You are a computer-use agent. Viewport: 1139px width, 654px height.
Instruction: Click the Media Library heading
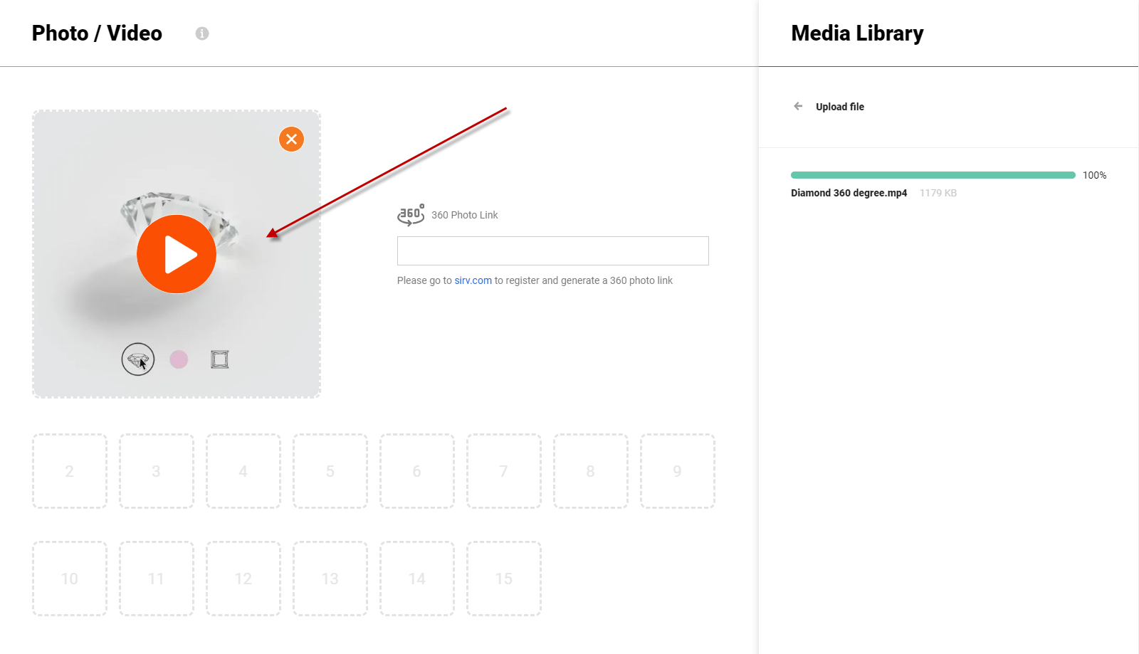pyautogui.click(x=857, y=33)
